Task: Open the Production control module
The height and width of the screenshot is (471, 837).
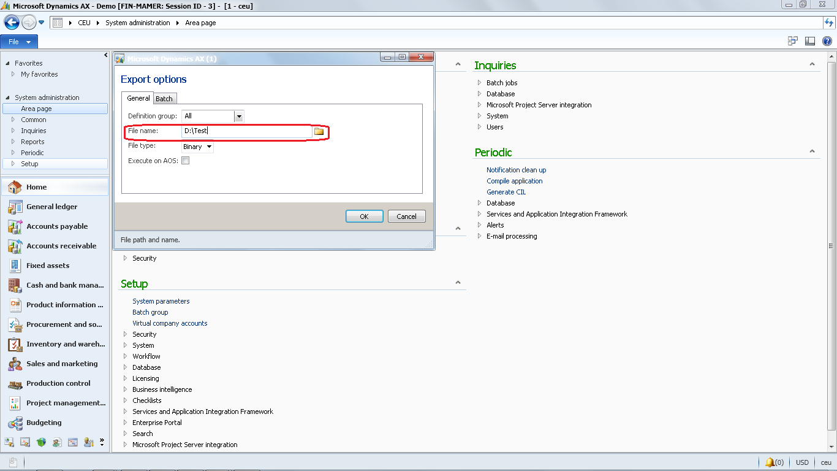Action: (55, 383)
